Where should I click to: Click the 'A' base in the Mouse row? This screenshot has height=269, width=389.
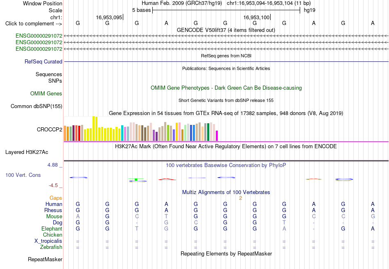click(x=78, y=217)
